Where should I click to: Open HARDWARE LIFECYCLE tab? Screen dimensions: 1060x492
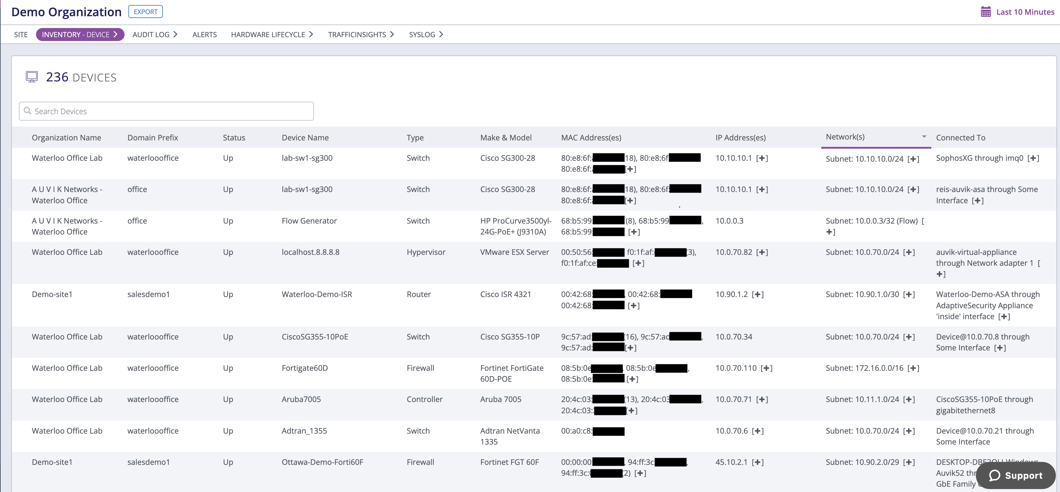pos(271,35)
